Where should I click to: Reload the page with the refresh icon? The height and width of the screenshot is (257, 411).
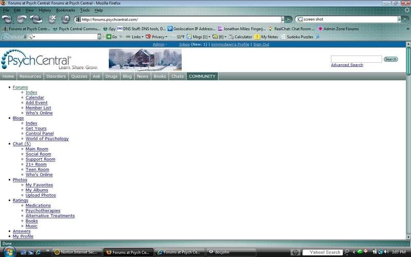[36, 19]
